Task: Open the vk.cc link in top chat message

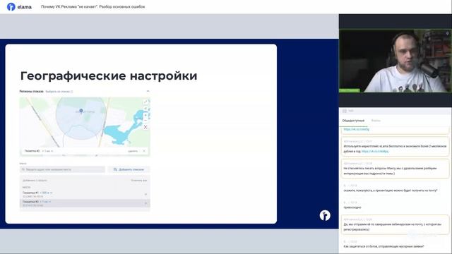Action: (x=356, y=129)
